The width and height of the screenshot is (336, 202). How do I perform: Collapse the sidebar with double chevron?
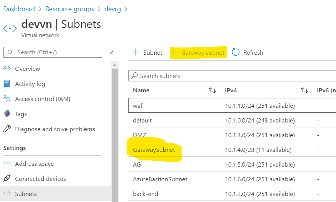click(111, 53)
